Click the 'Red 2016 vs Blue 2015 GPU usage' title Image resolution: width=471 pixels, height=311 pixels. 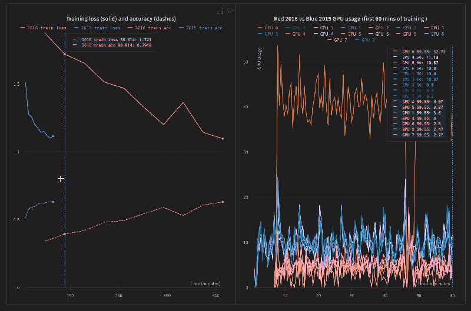coord(350,19)
